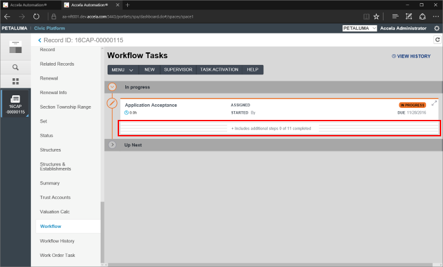
Task: Open Trust Accounts from the side menu
Action: [x=55, y=198]
